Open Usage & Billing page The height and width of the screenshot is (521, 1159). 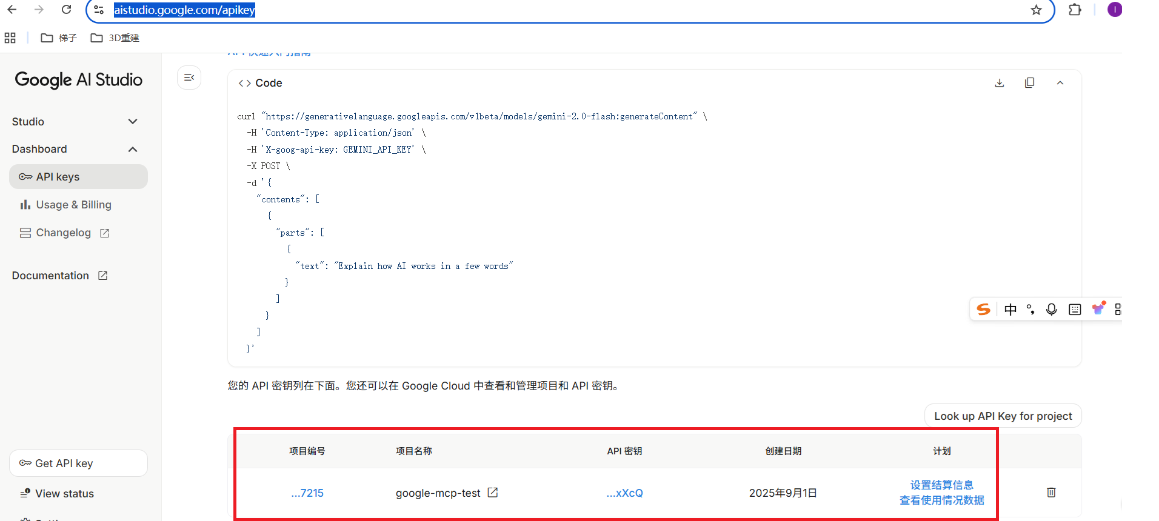73,205
